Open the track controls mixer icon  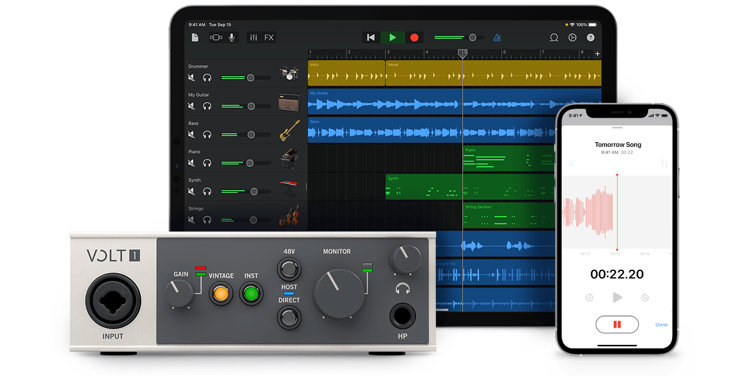[x=254, y=38]
